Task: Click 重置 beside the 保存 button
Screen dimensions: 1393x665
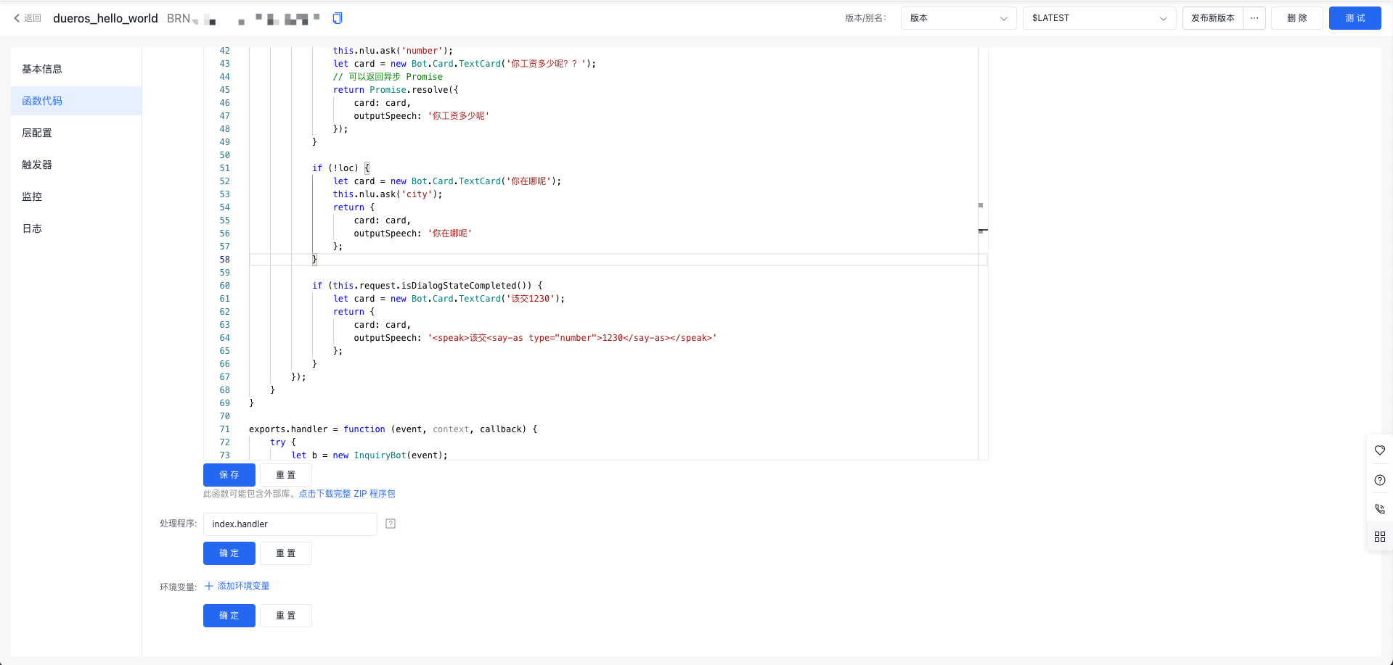Action: point(286,475)
